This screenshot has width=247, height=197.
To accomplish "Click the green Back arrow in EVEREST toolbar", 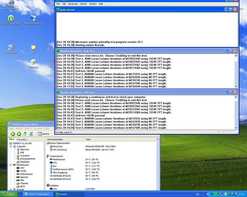I will click(13, 134).
